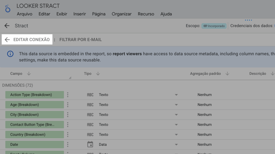Open the Inserir menu
275x154 pixels.
(x=79, y=14)
